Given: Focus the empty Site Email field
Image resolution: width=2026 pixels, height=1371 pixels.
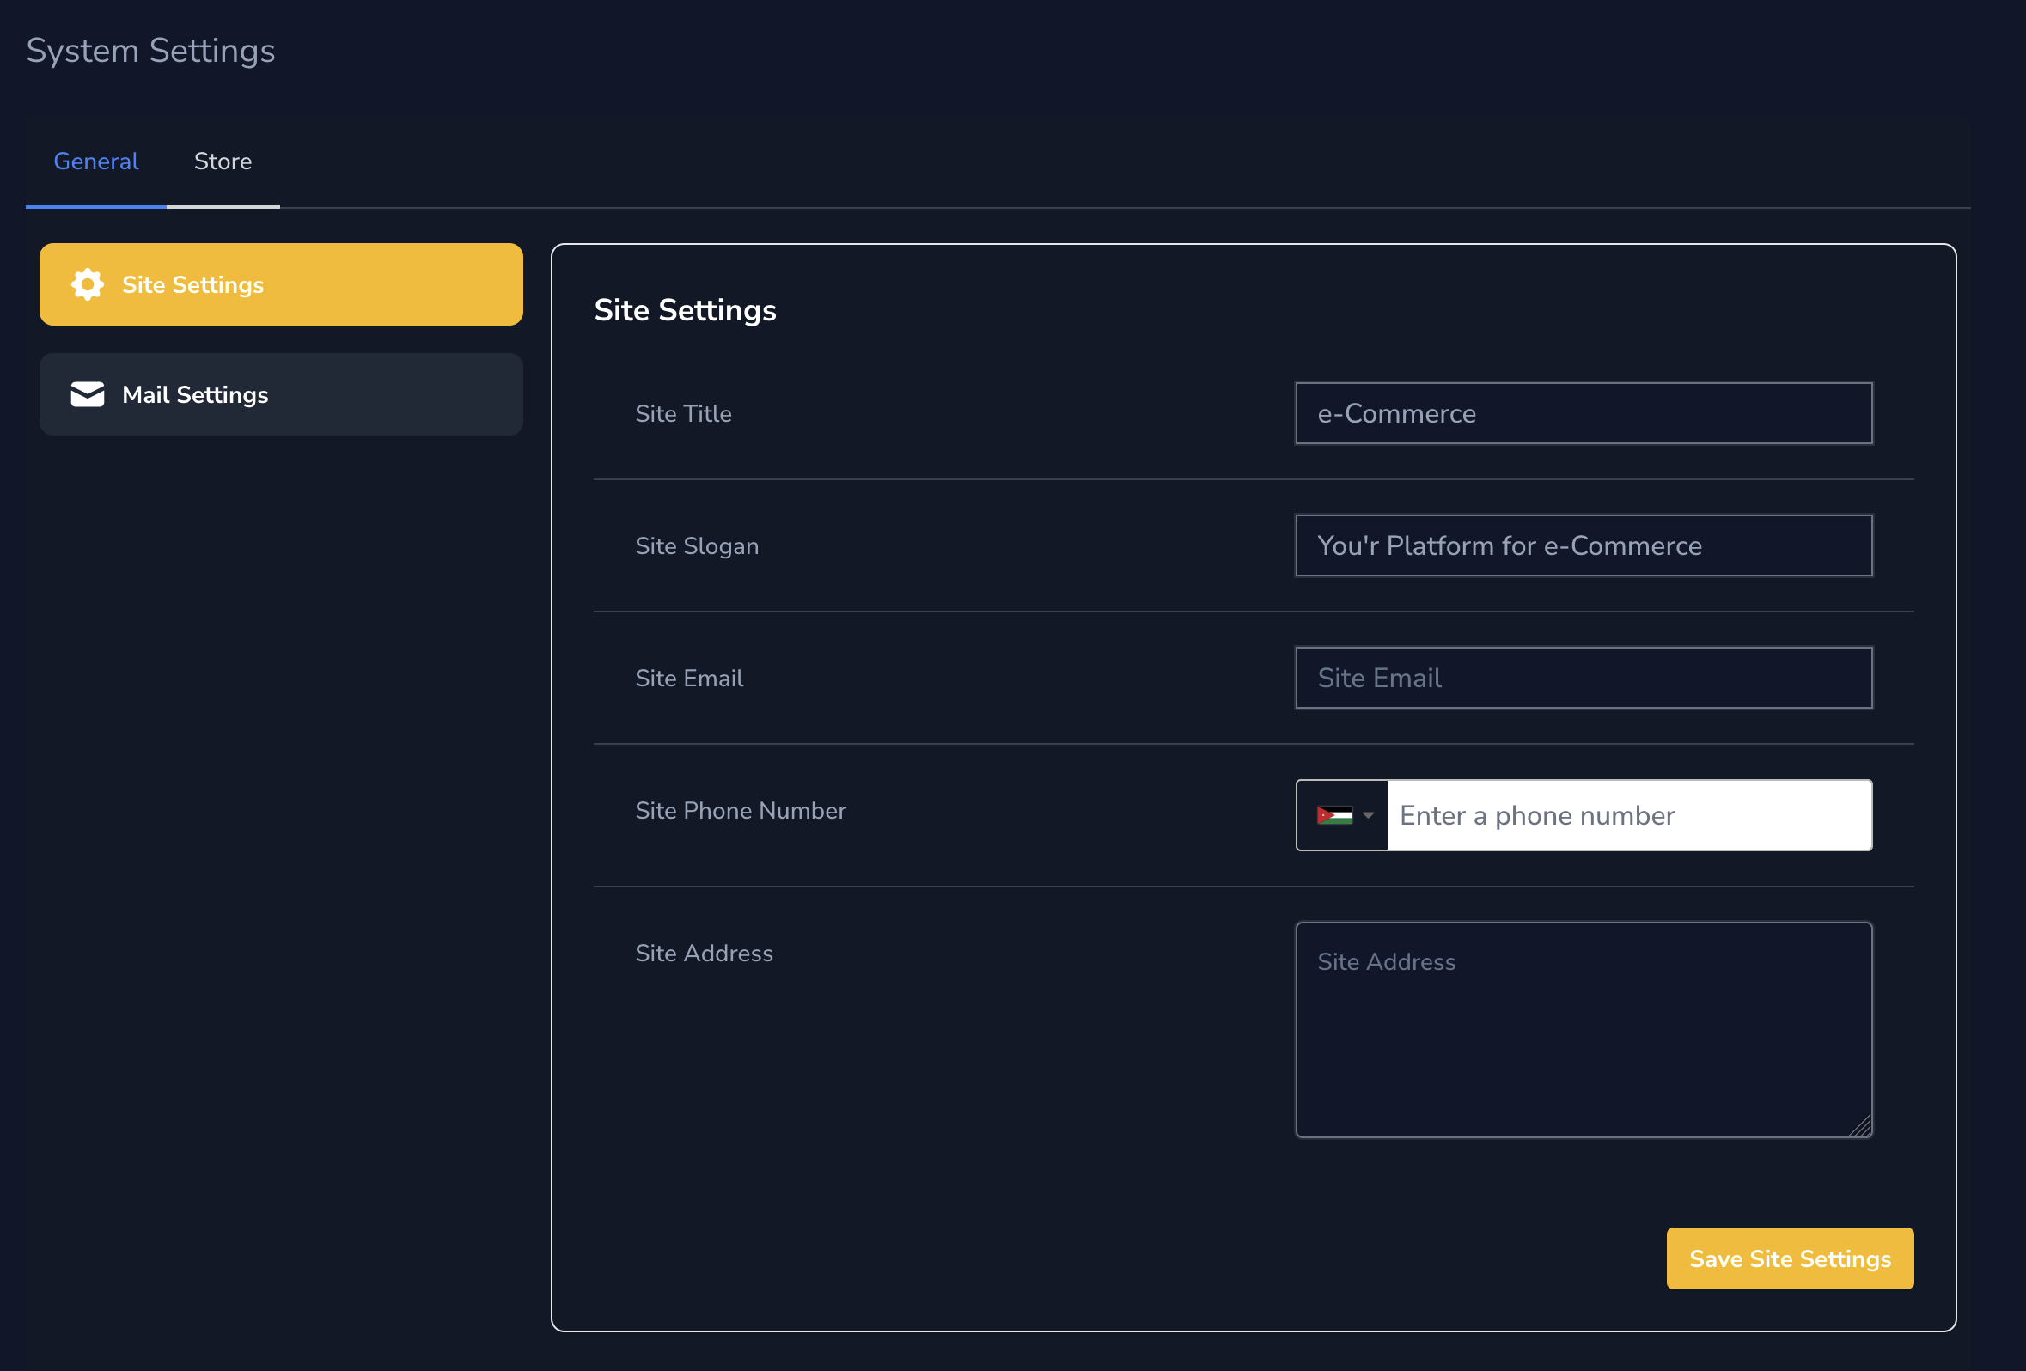Looking at the screenshot, I should [x=1584, y=677].
